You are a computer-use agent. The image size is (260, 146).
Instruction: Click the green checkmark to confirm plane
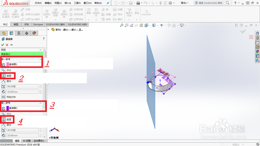click(3, 45)
